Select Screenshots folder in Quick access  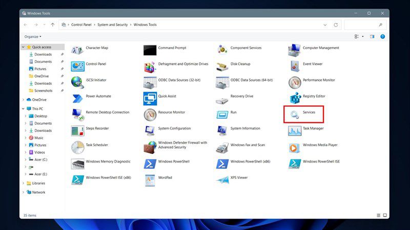coord(43,90)
